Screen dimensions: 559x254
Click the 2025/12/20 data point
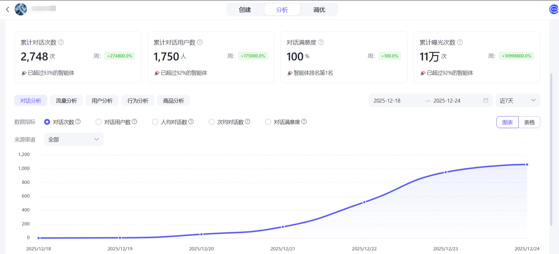(x=201, y=234)
